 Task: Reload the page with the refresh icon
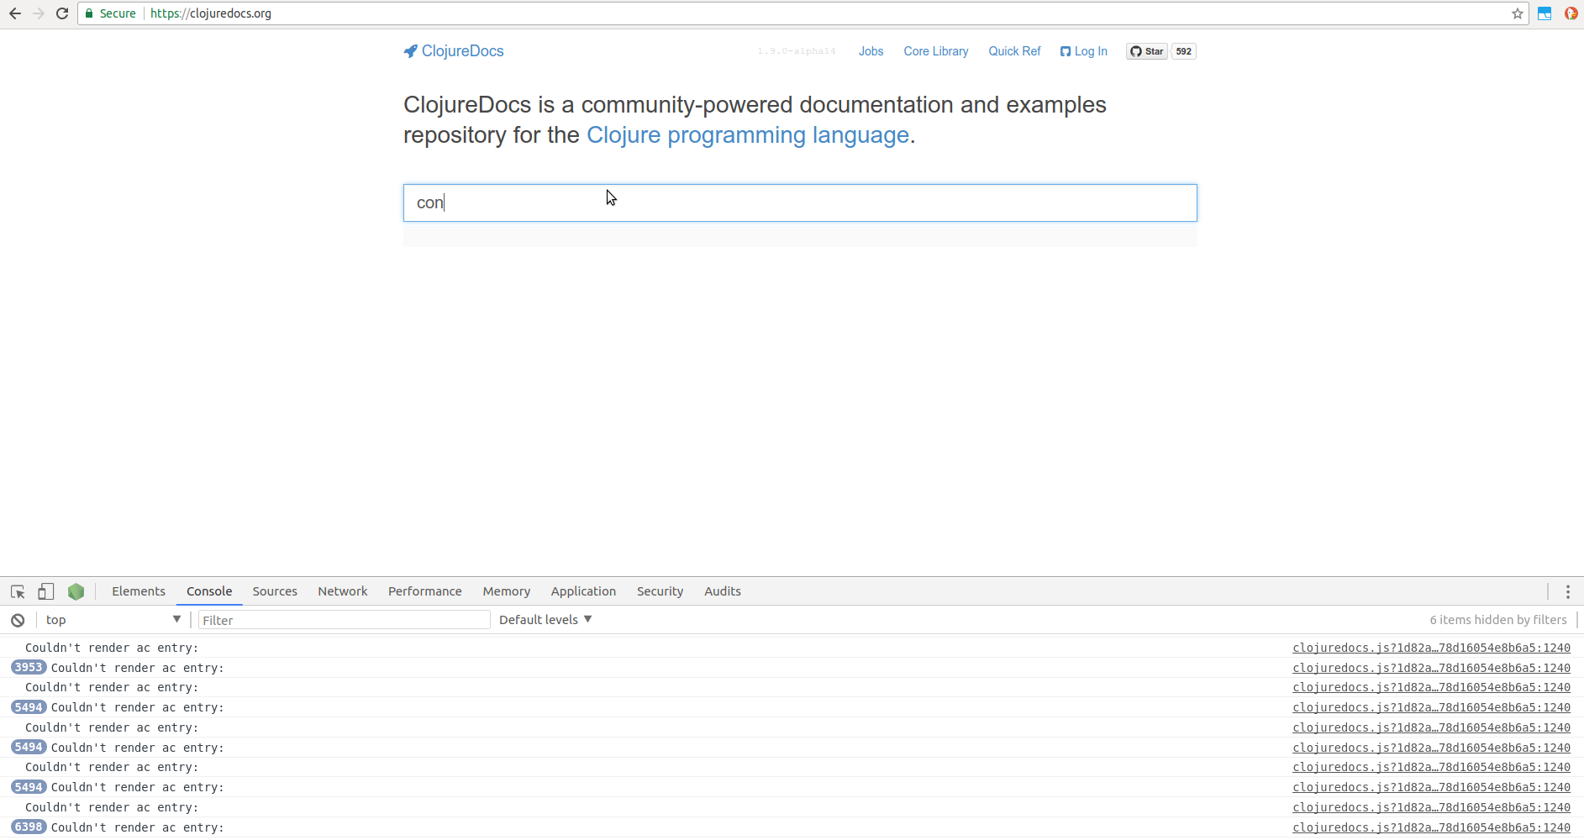coord(62,13)
